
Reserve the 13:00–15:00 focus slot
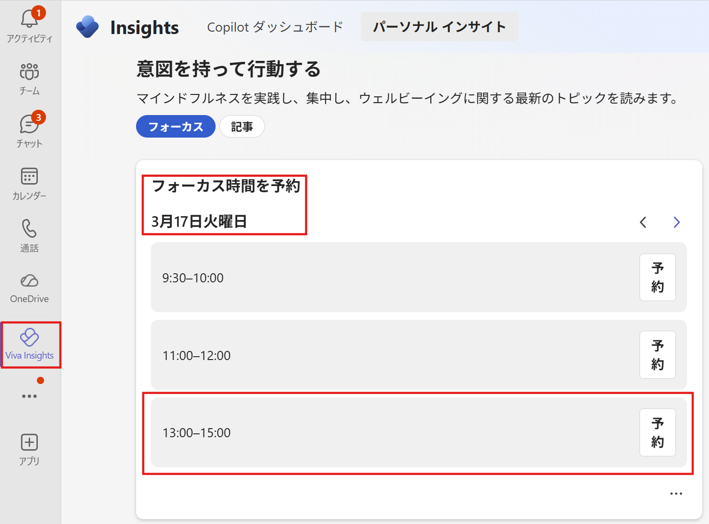[x=657, y=432]
